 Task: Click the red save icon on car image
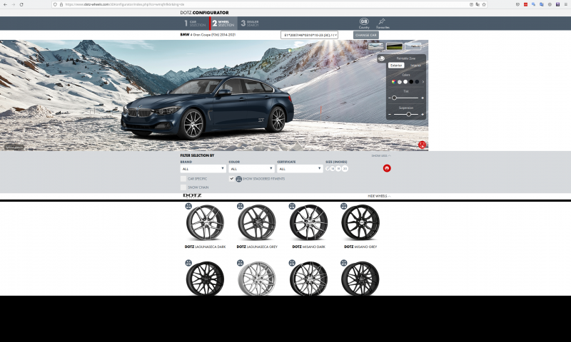click(x=422, y=145)
